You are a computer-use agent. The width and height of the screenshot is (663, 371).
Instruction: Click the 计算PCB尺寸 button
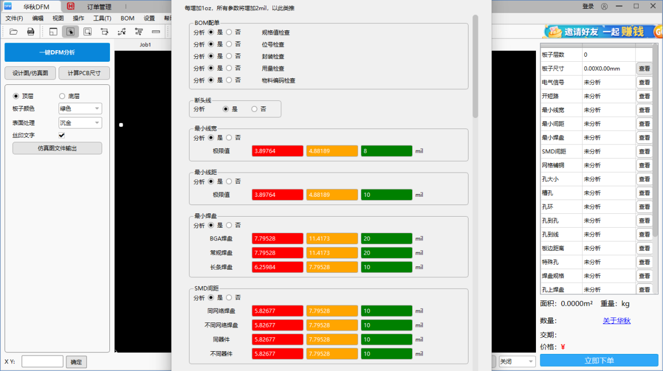click(84, 73)
